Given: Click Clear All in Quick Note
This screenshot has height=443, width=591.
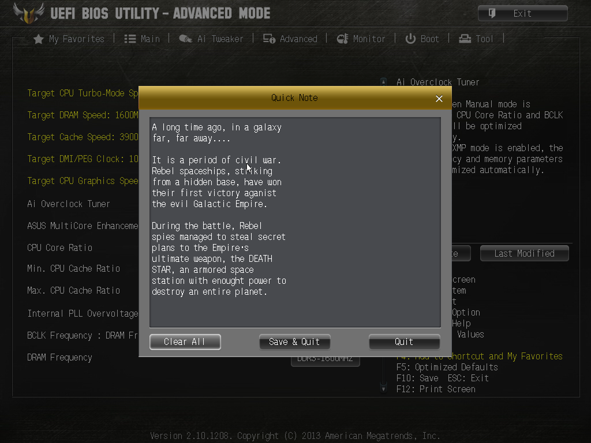Looking at the screenshot, I should pos(185,342).
